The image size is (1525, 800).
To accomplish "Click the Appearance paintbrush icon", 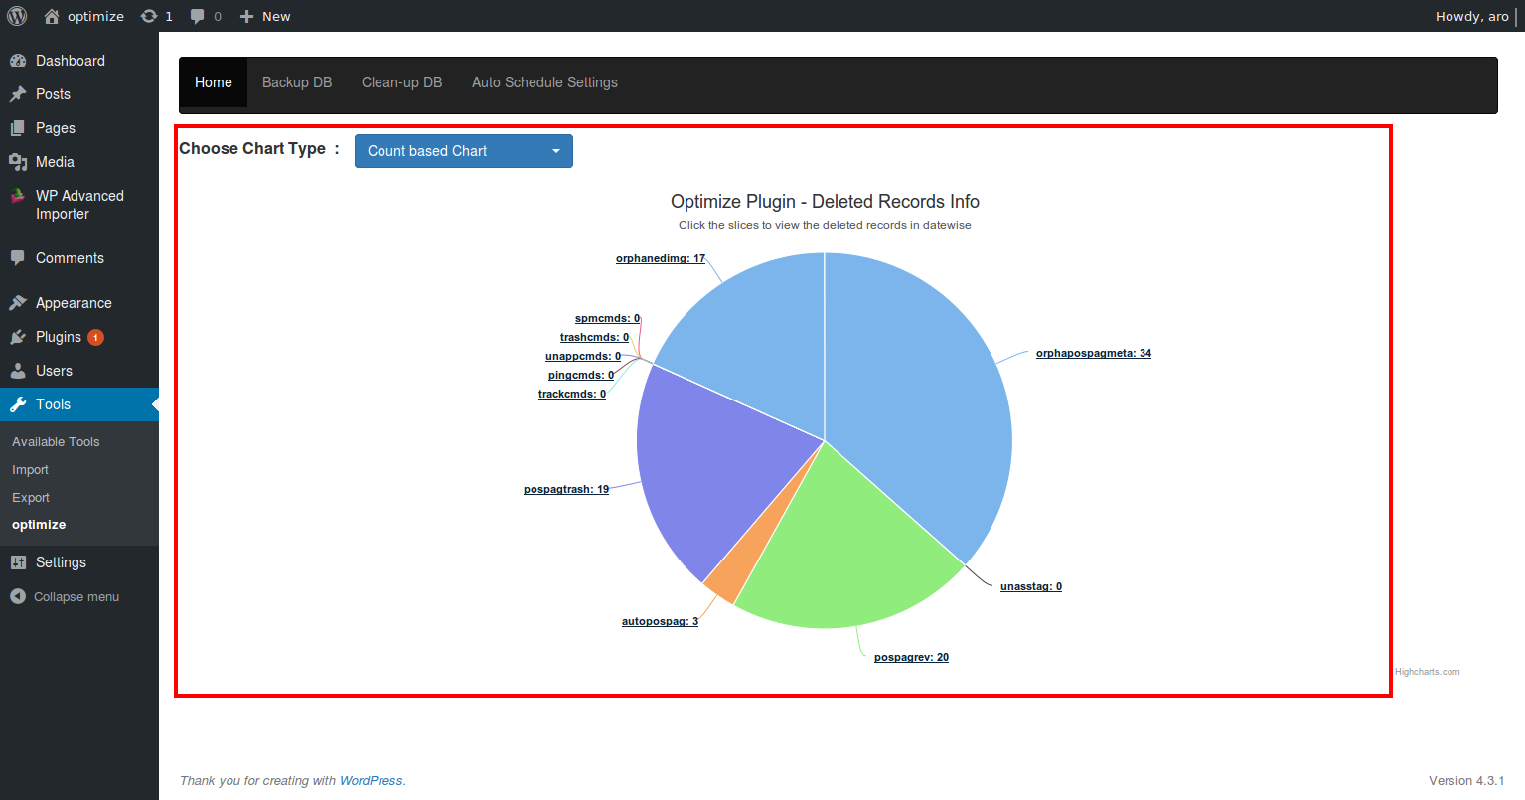I will pyautogui.click(x=18, y=303).
